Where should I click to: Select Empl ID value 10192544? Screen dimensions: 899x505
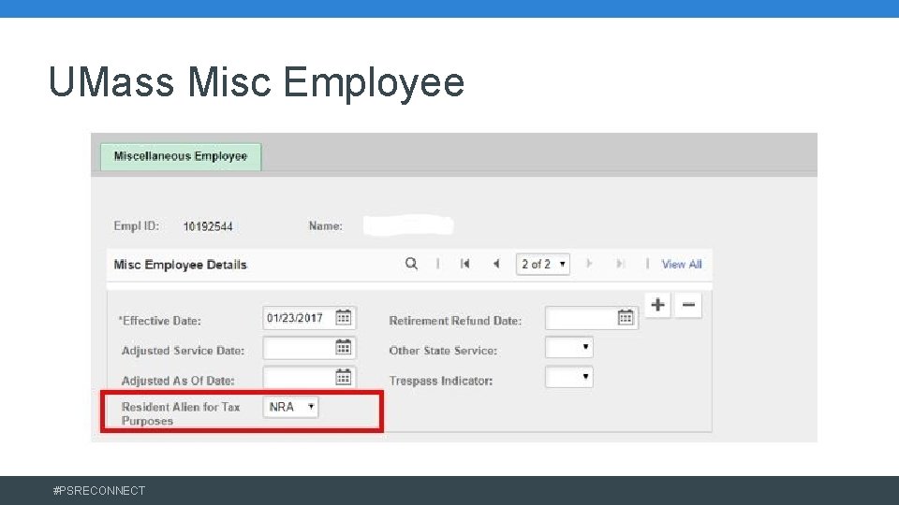click(208, 226)
